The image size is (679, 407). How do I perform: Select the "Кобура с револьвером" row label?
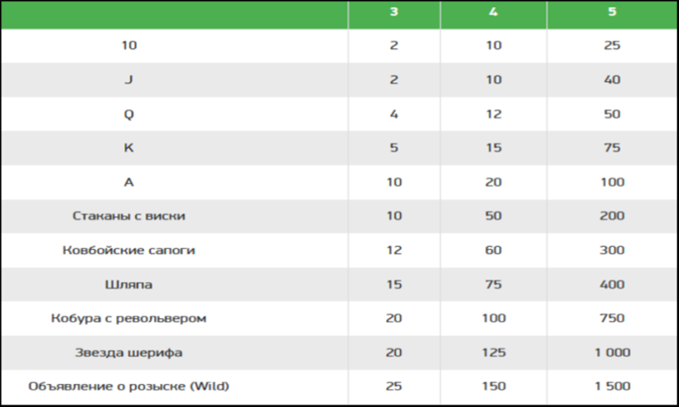129,318
